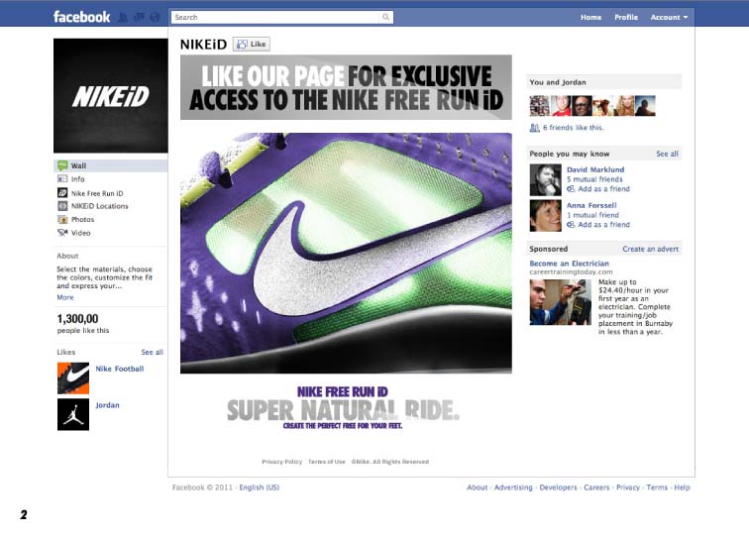Open the Become an Electrician ad
Screen dimensions: 749x539
point(569,264)
